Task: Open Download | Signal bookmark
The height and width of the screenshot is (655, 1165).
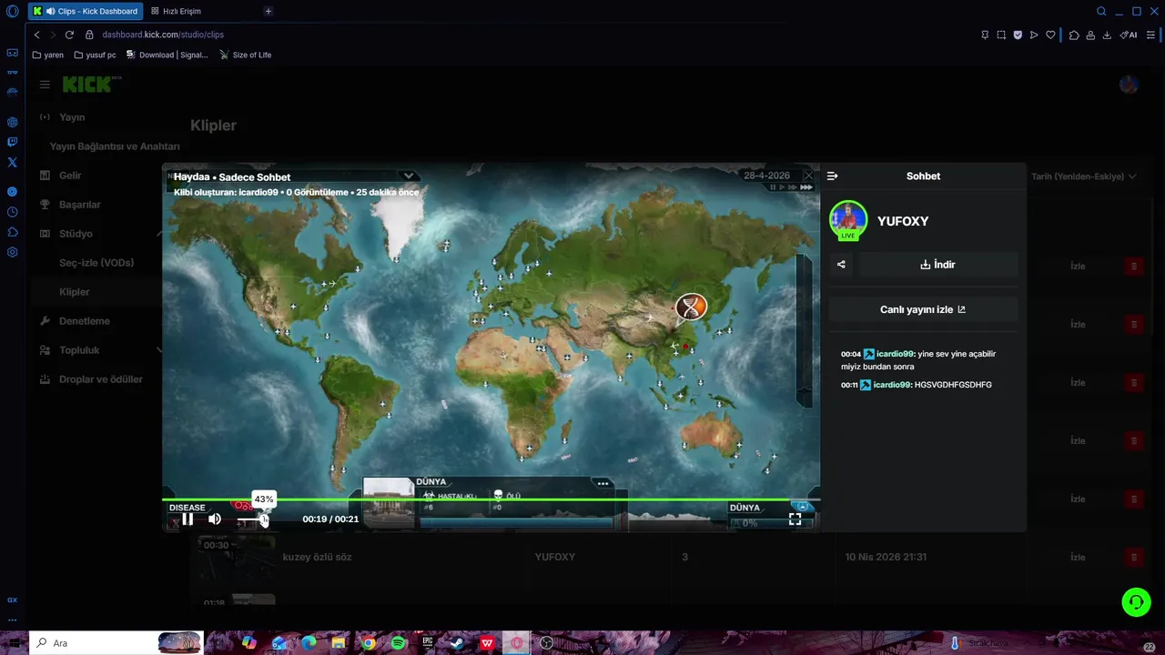Action: click(x=167, y=55)
